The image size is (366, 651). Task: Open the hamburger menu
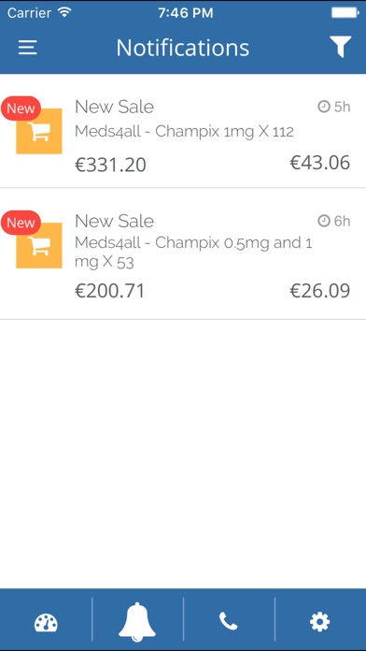click(28, 48)
